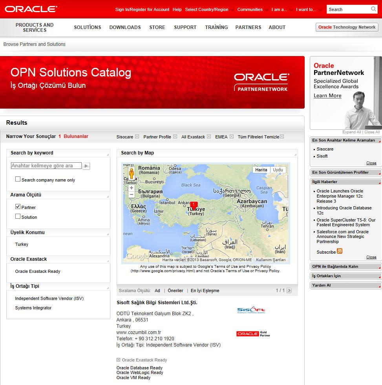Open Products and Services menu
The image size is (382, 385).
[x=35, y=27]
